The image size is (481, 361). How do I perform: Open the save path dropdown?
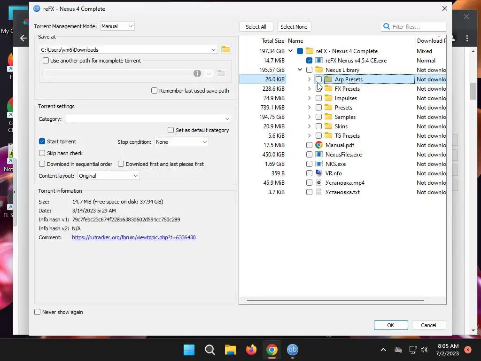point(214,50)
